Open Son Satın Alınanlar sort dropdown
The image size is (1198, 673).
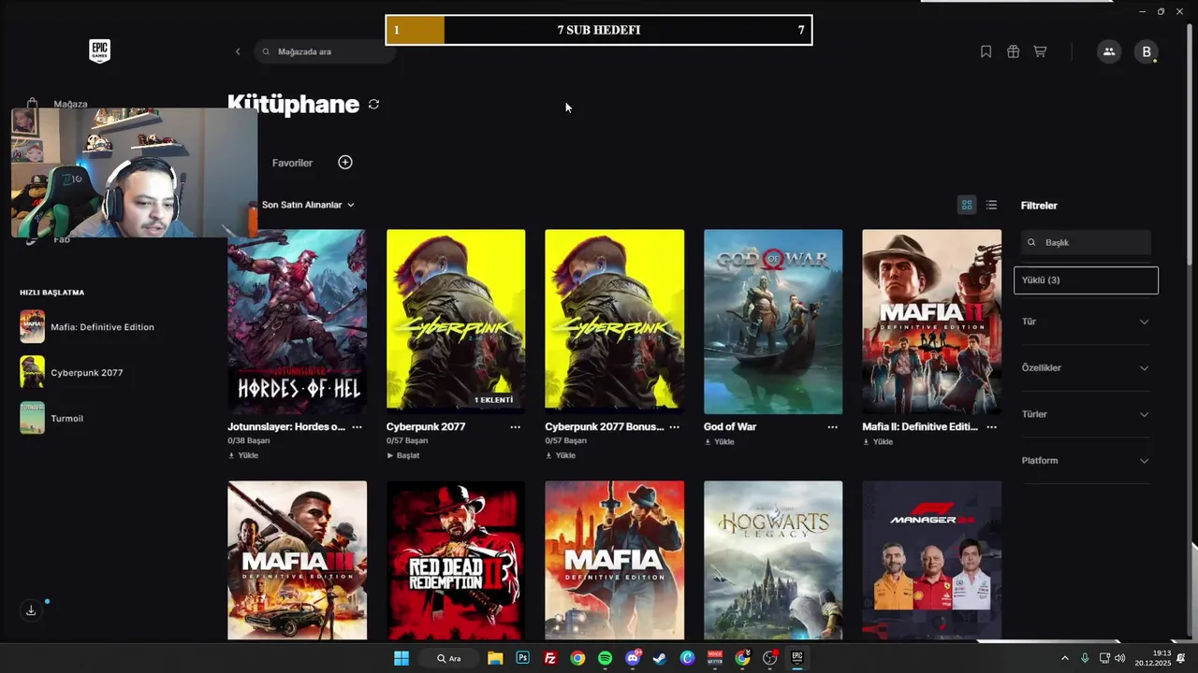pos(308,205)
